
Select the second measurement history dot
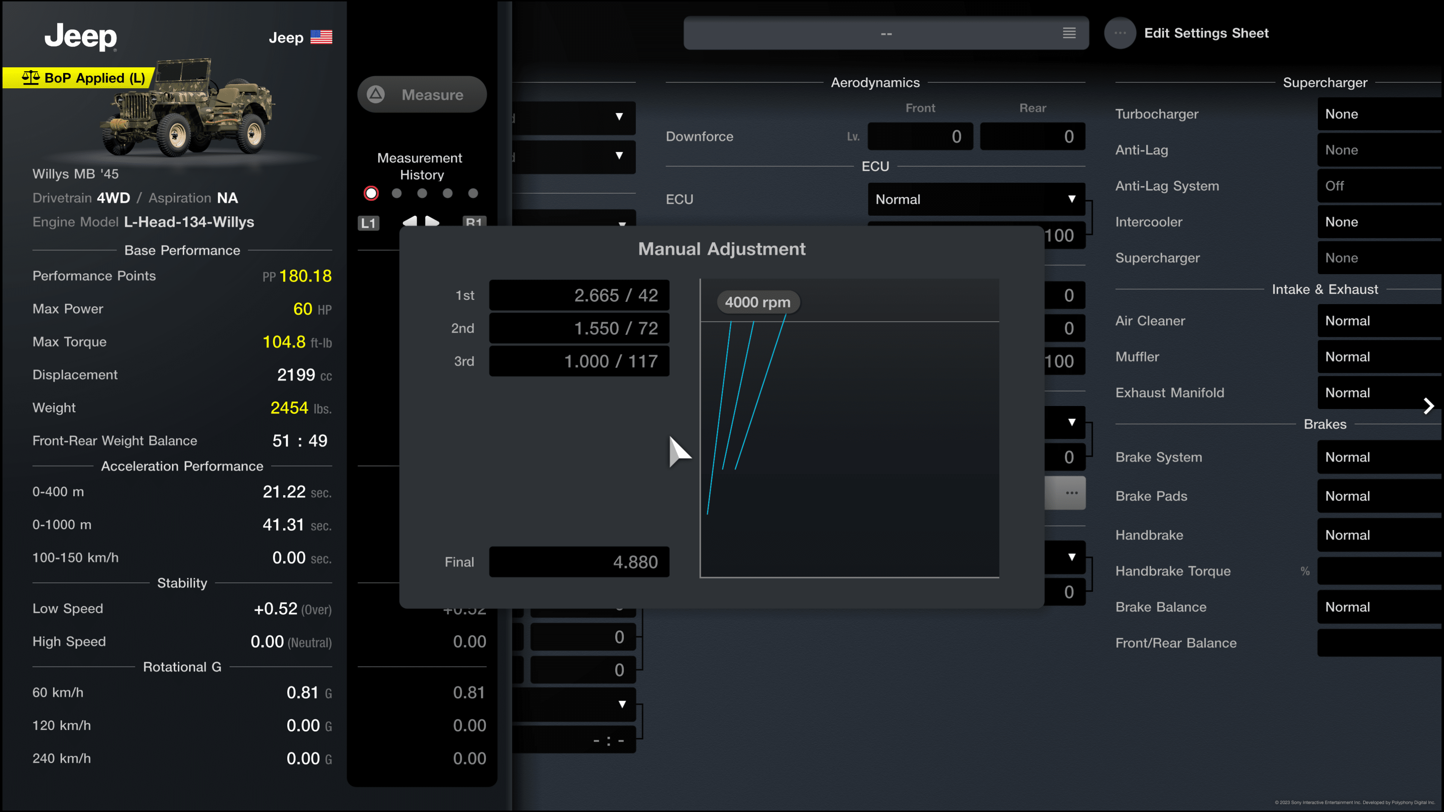point(397,193)
